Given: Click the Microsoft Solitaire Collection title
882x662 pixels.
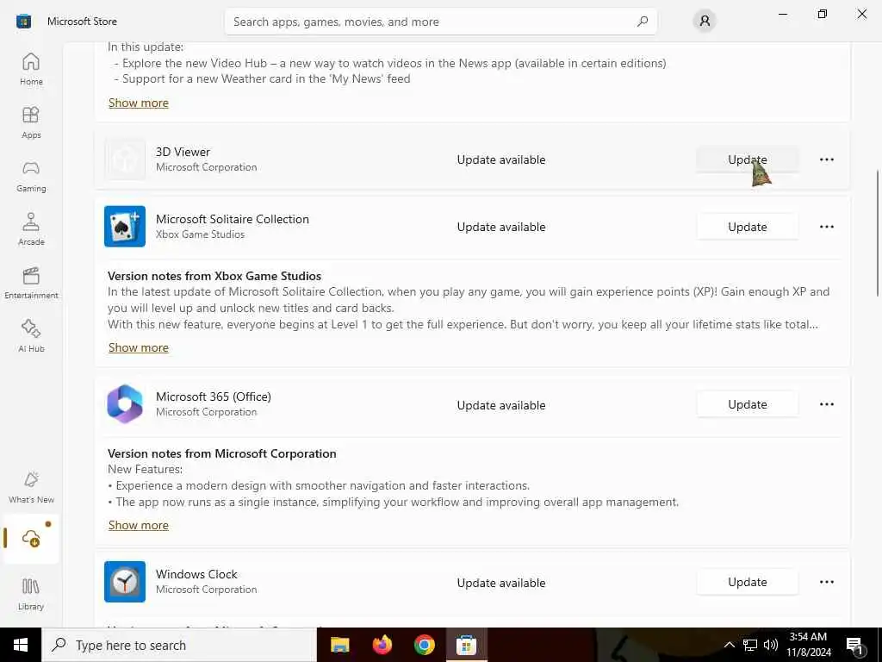Looking at the screenshot, I should pyautogui.click(x=233, y=219).
